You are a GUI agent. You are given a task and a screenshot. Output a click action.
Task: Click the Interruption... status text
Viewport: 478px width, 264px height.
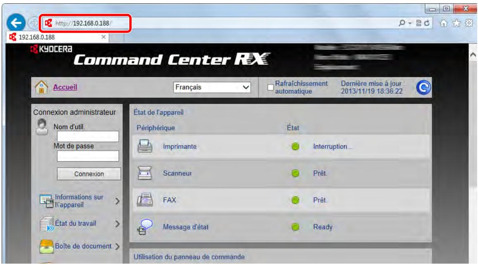[x=333, y=146]
